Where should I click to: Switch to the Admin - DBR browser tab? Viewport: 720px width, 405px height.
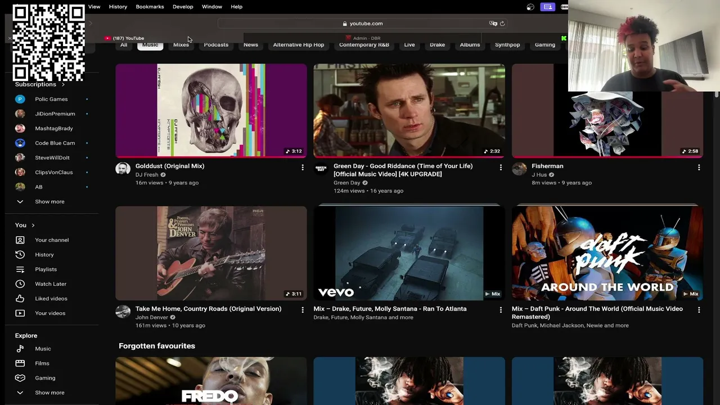coord(363,38)
